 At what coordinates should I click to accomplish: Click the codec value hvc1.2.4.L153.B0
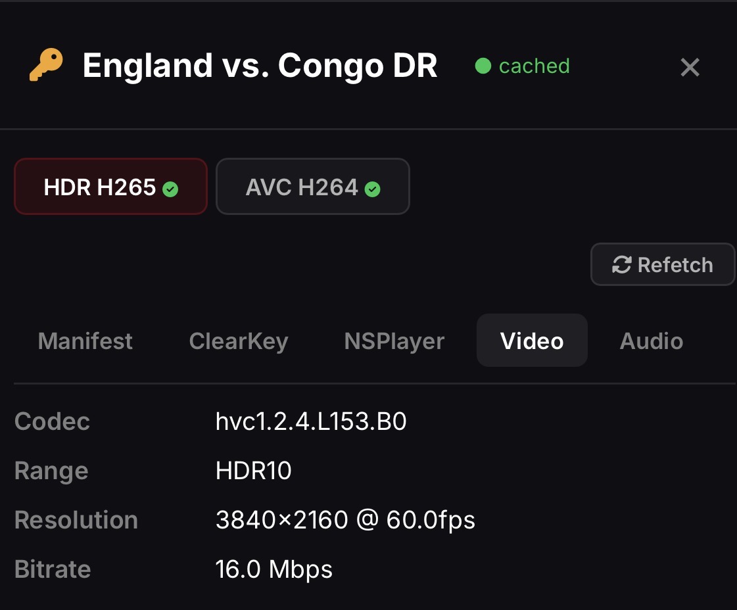pyautogui.click(x=311, y=421)
